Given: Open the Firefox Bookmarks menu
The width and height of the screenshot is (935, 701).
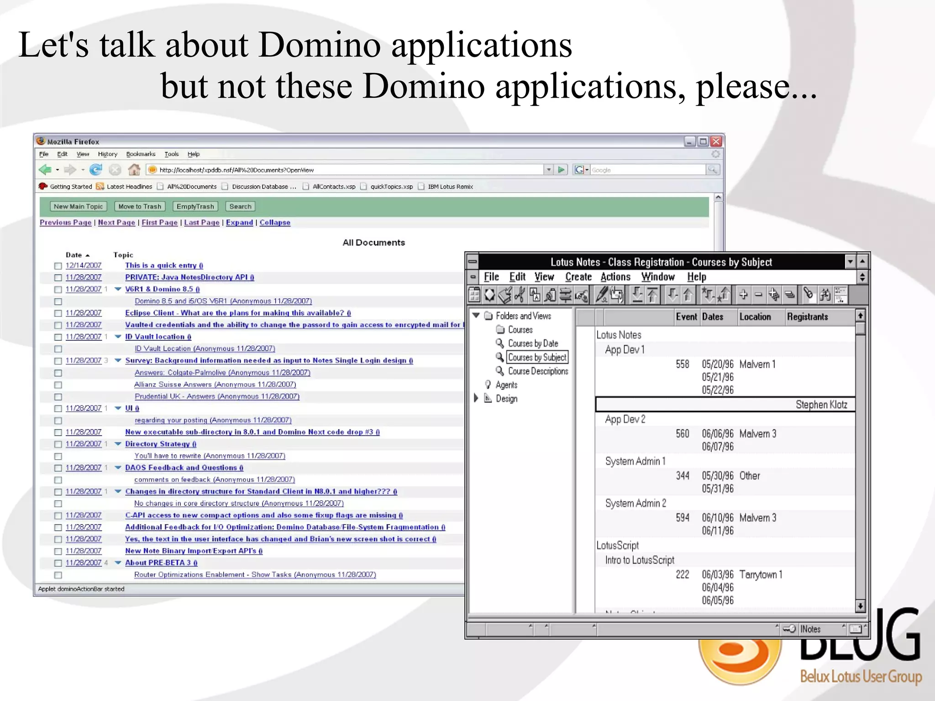Looking at the screenshot, I should tap(141, 154).
